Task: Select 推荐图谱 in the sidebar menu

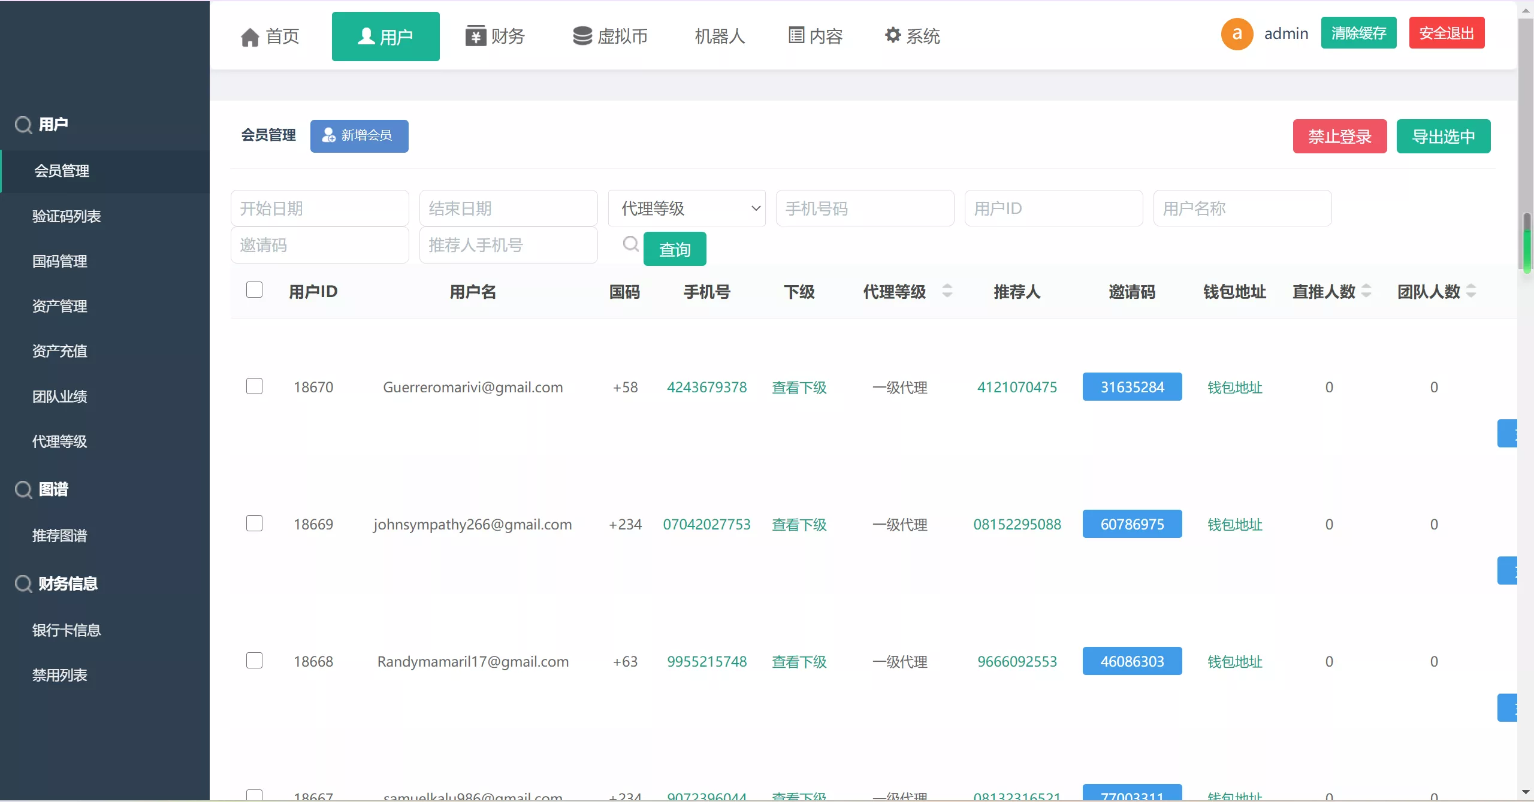Action: 60,535
